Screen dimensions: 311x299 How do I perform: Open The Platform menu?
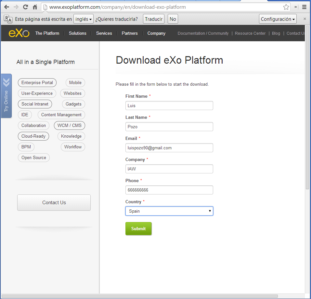(x=47, y=33)
